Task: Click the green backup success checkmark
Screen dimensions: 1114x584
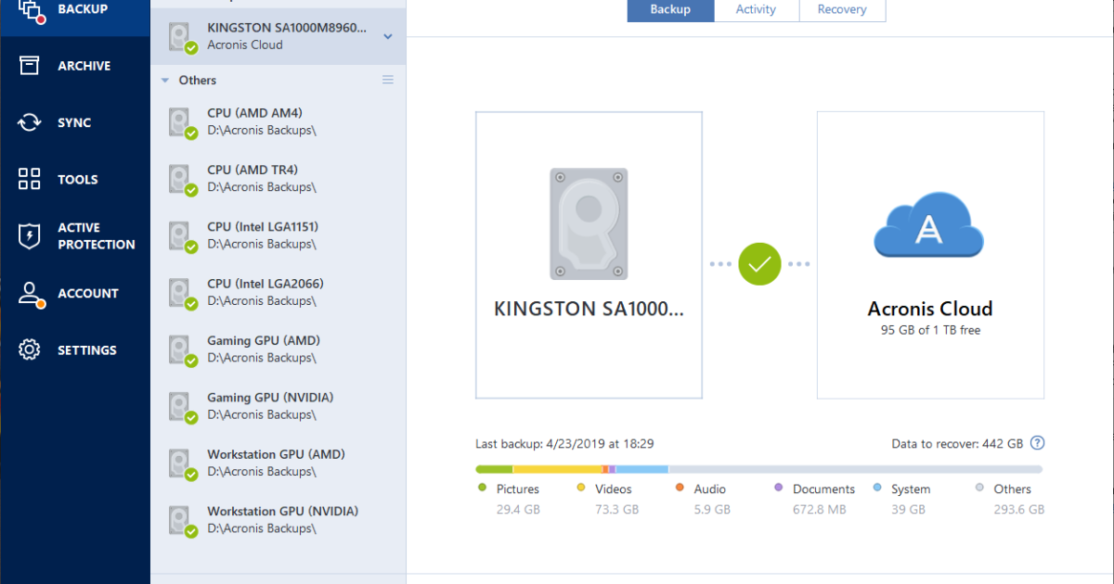Action: click(x=759, y=264)
